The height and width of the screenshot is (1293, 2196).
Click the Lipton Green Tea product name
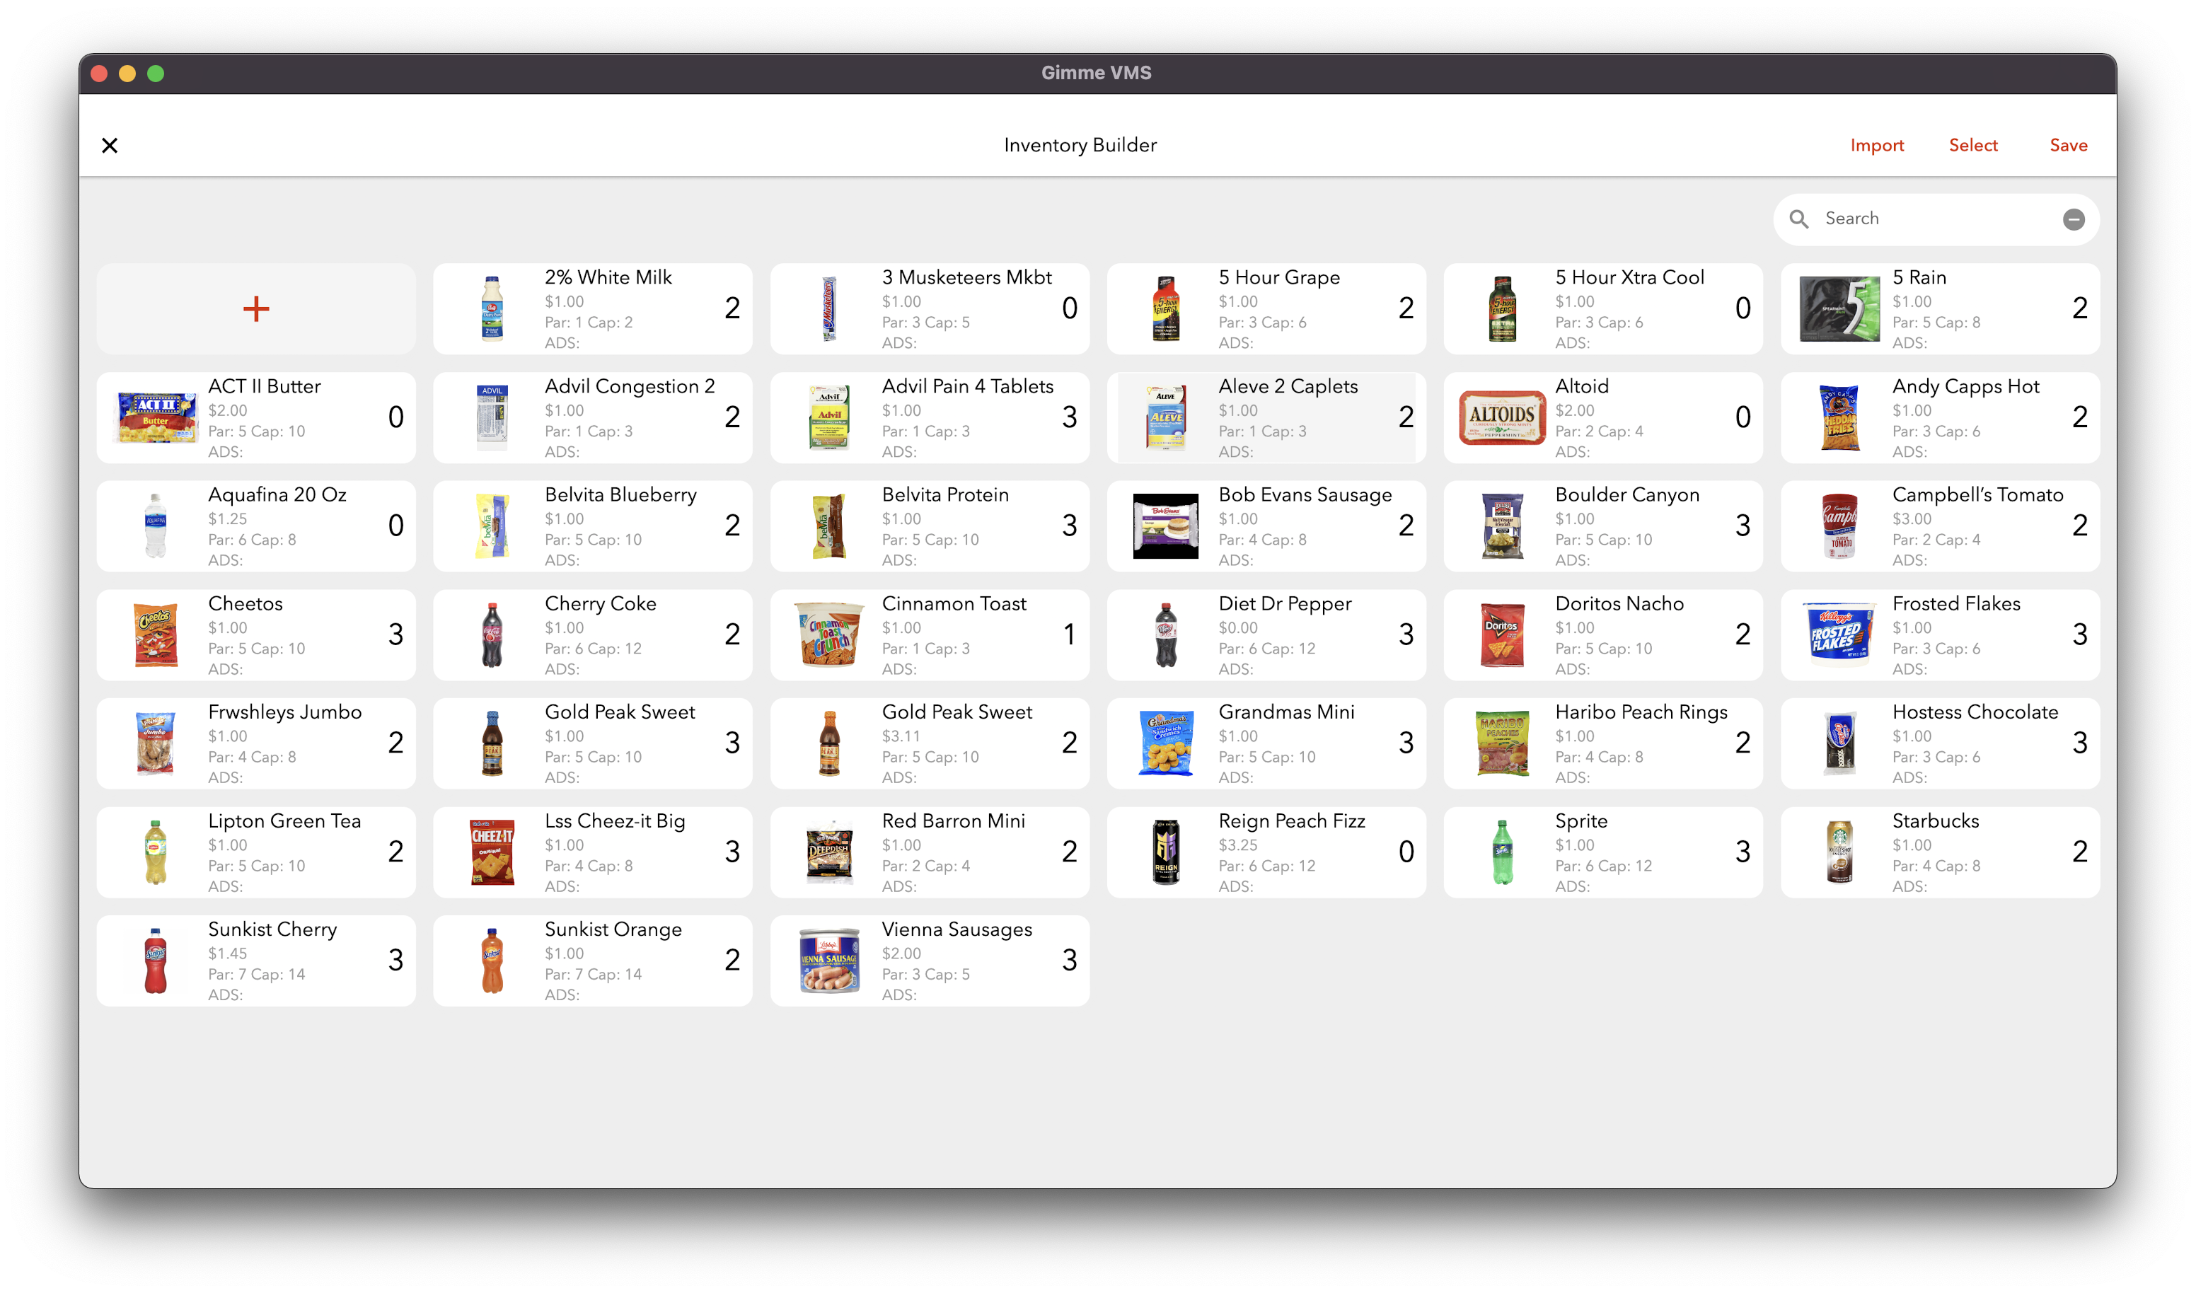click(284, 822)
